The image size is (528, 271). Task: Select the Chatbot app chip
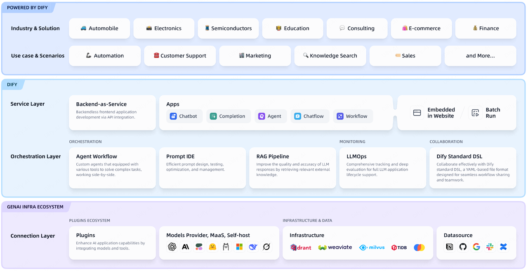[184, 116]
